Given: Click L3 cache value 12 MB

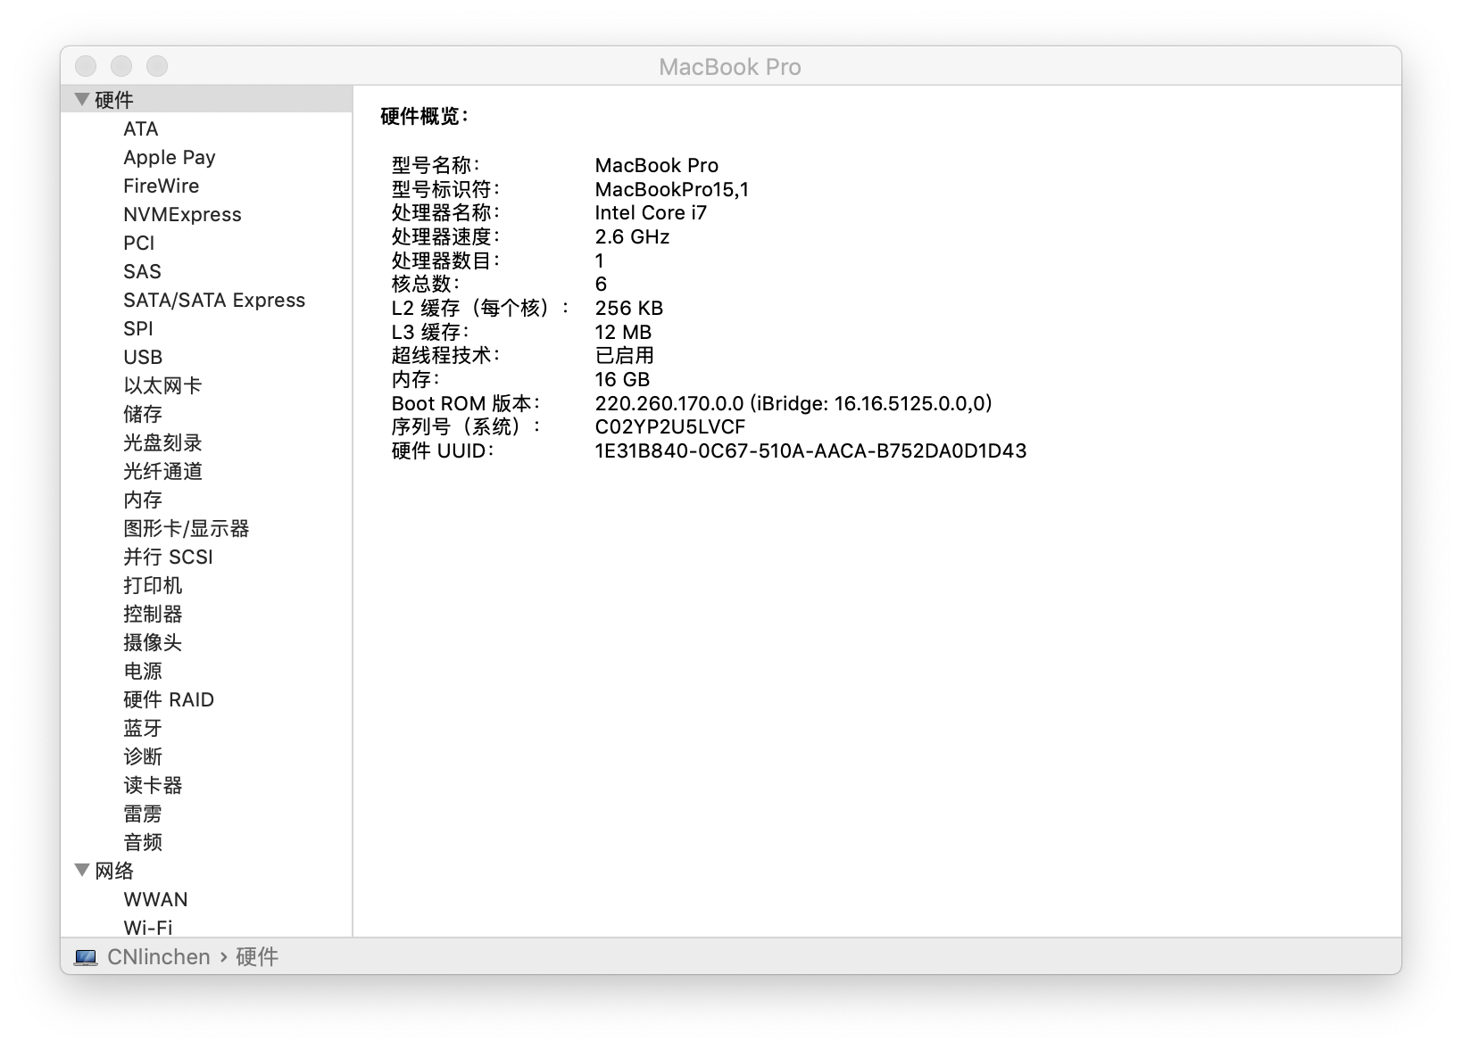Looking at the screenshot, I should pos(623,332).
